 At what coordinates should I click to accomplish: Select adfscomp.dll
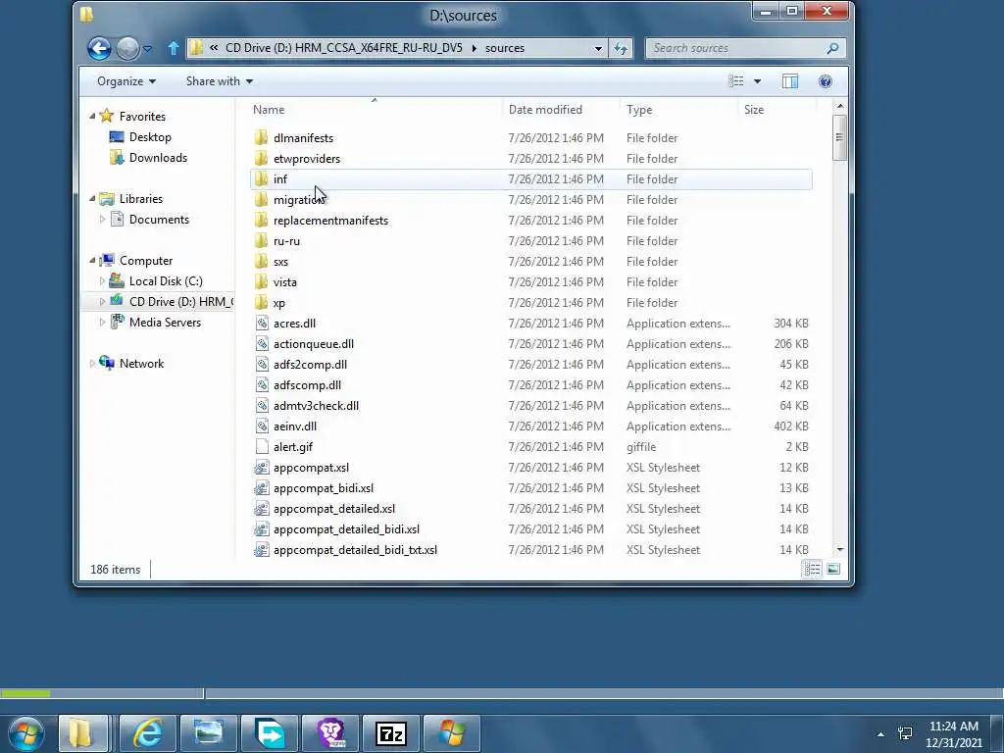(307, 384)
